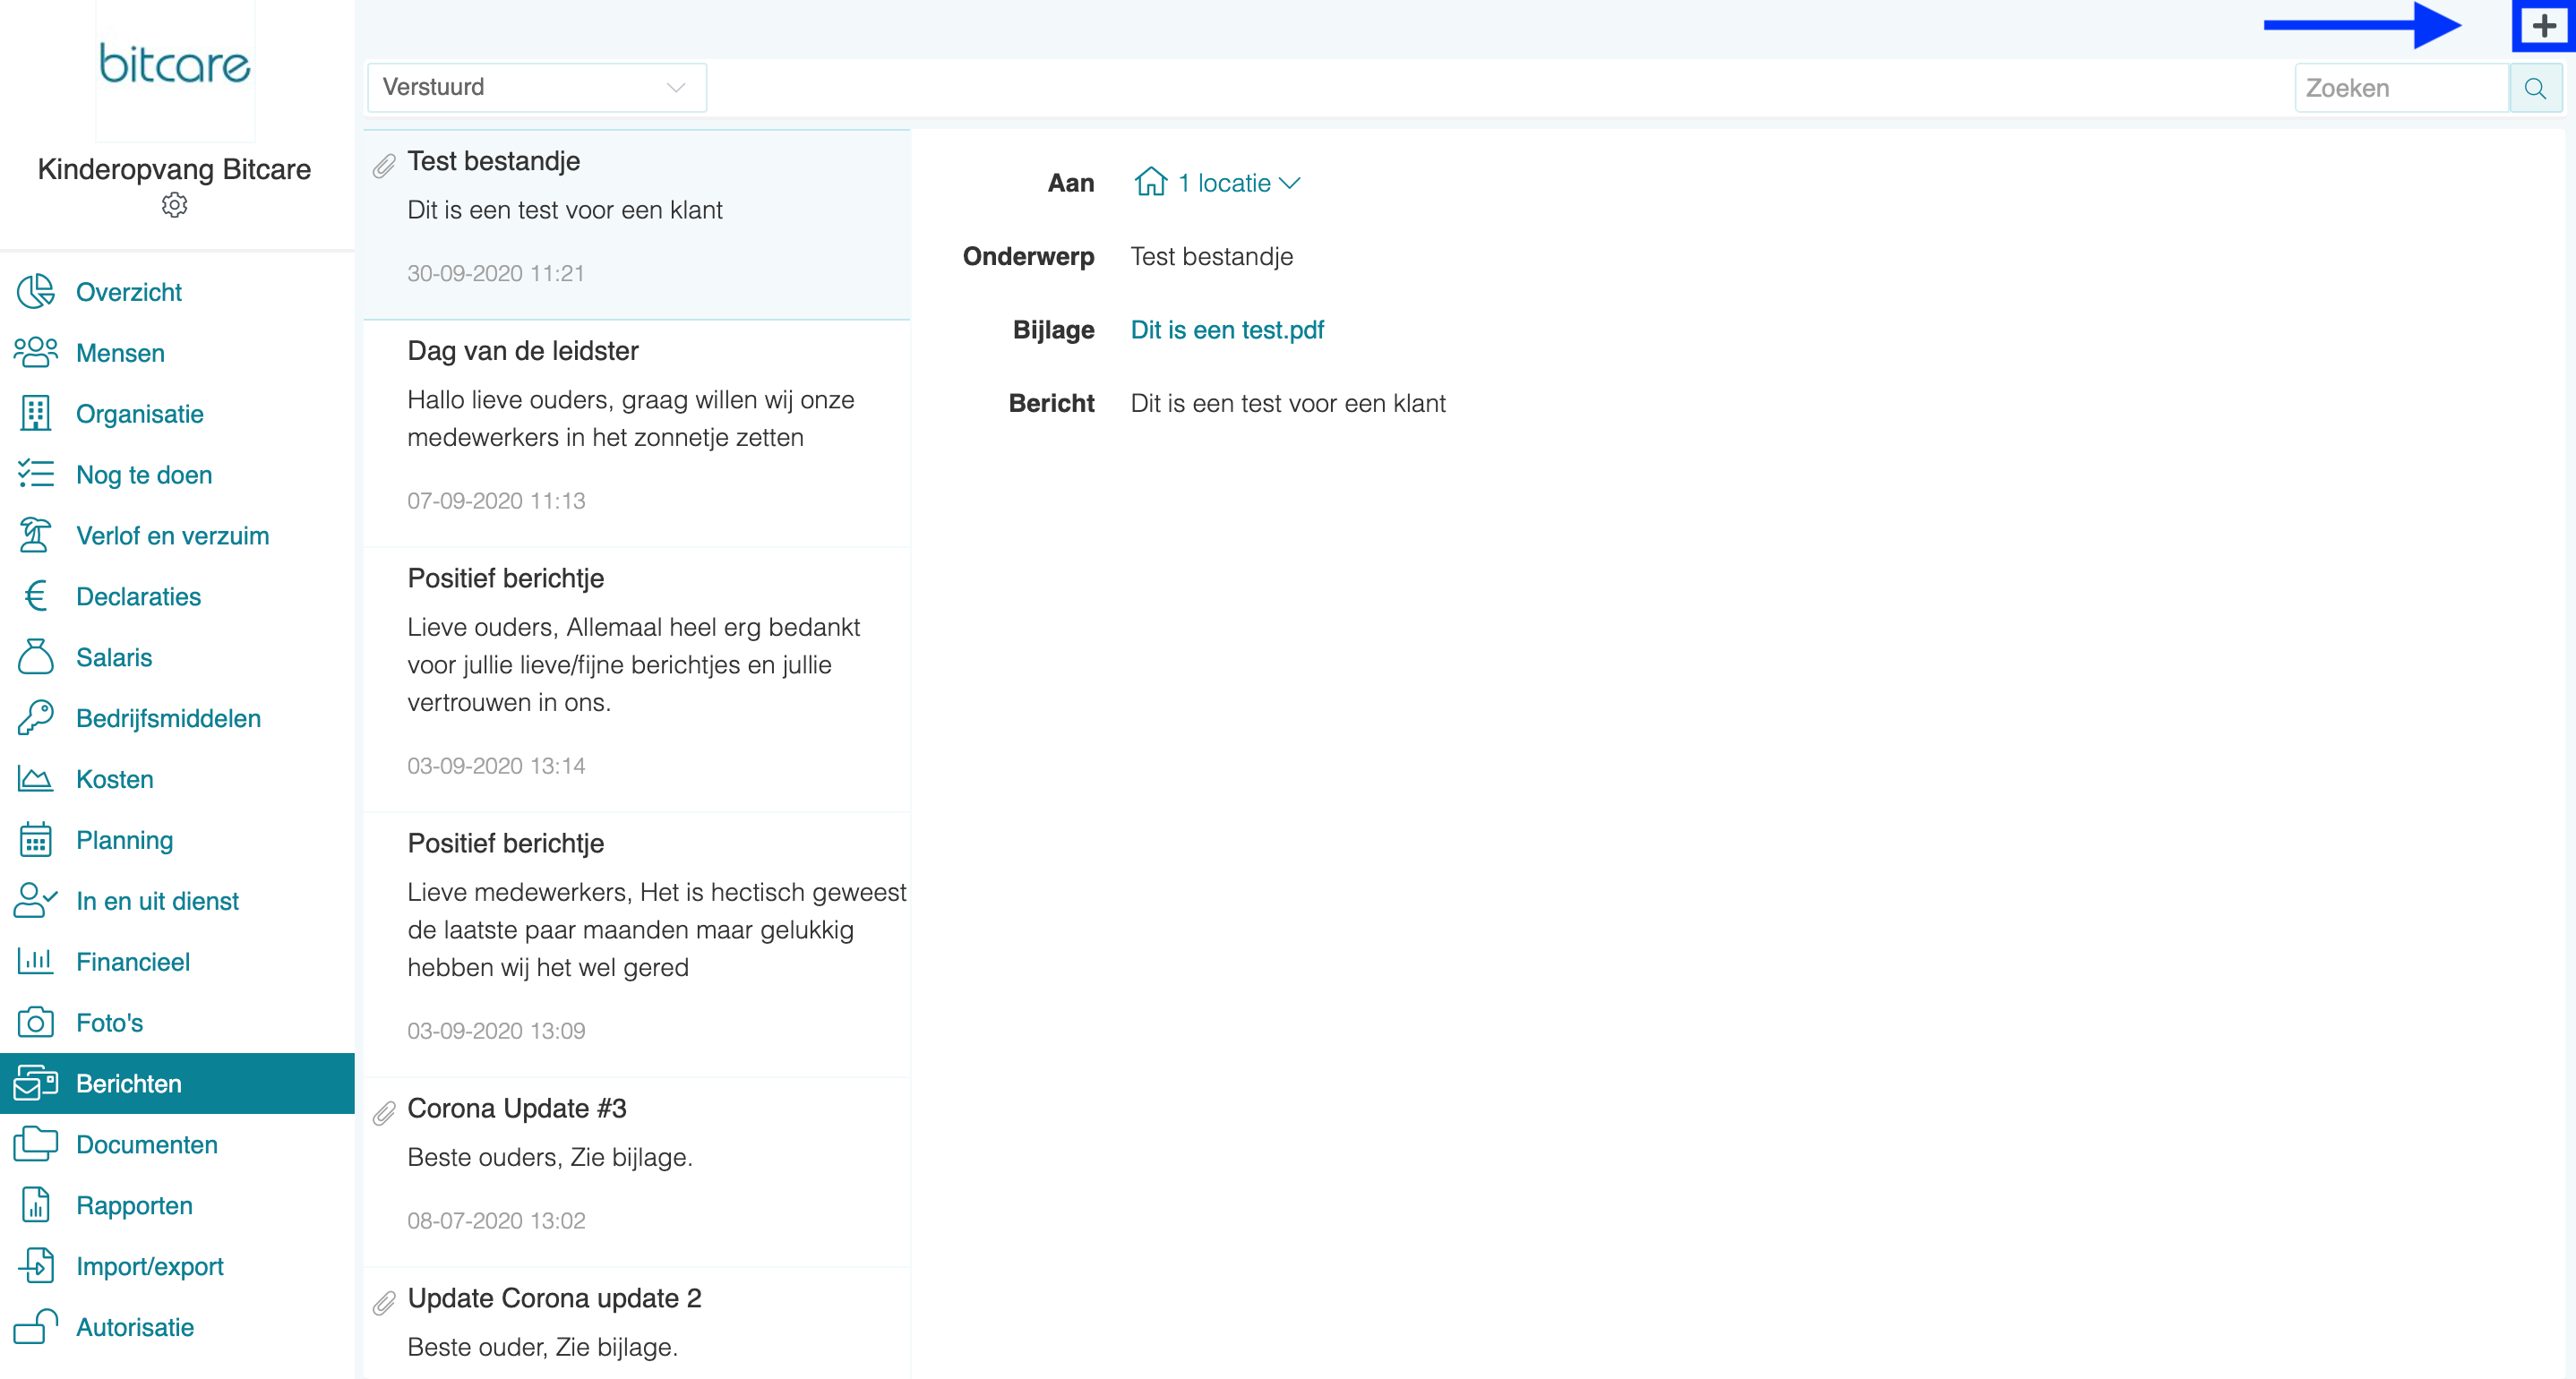This screenshot has width=2576, height=1379.
Task: Click the Foto's camera icon
Action: tap(35, 1022)
